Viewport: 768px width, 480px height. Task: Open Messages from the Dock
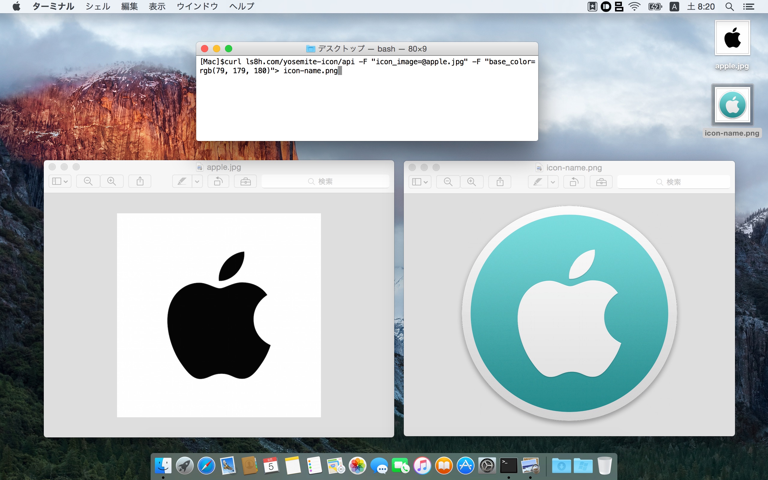(x=379, y=466)
